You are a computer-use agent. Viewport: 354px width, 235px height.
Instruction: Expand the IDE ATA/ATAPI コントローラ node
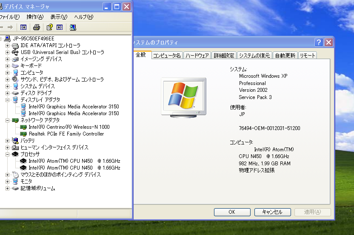(x=8, y=45)
